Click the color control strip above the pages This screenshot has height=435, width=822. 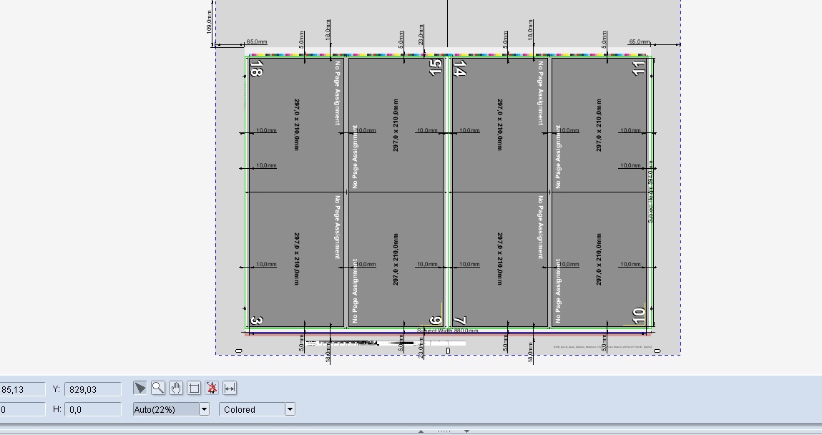450,55
